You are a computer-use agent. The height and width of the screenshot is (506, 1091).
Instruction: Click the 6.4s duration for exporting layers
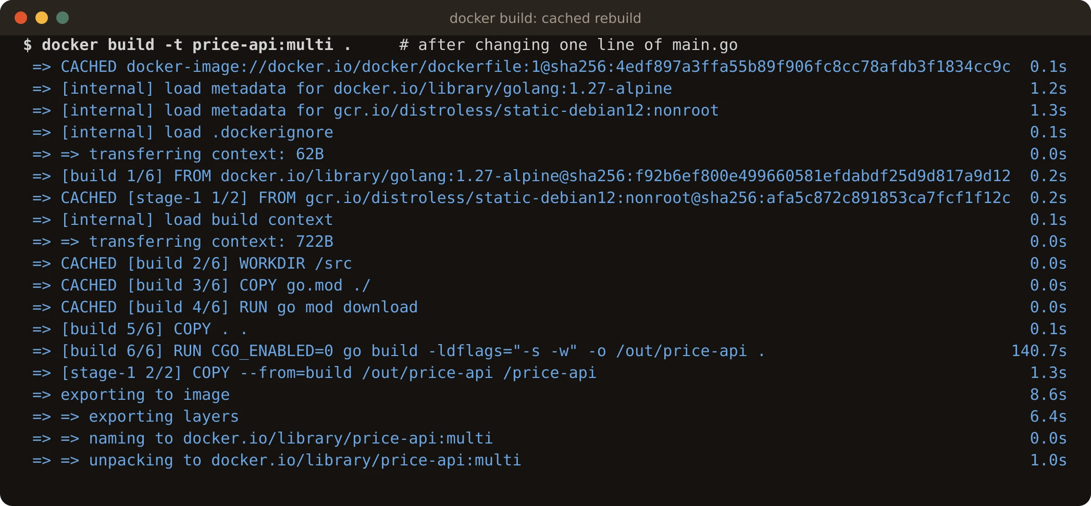[1048, 416]
